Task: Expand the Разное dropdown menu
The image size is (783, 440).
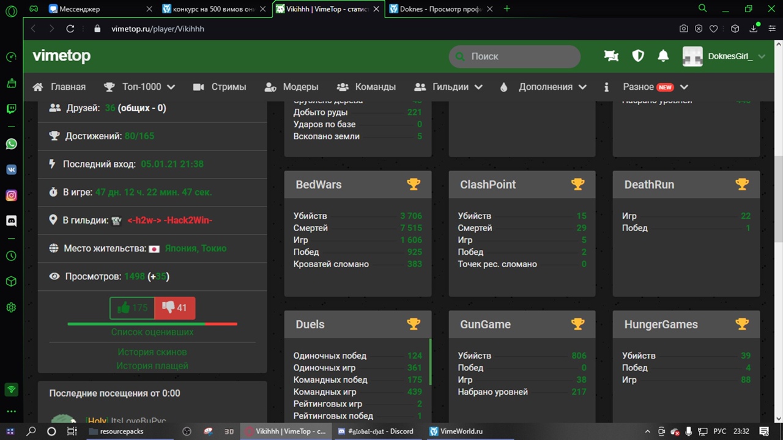Action: coord(647,87)
